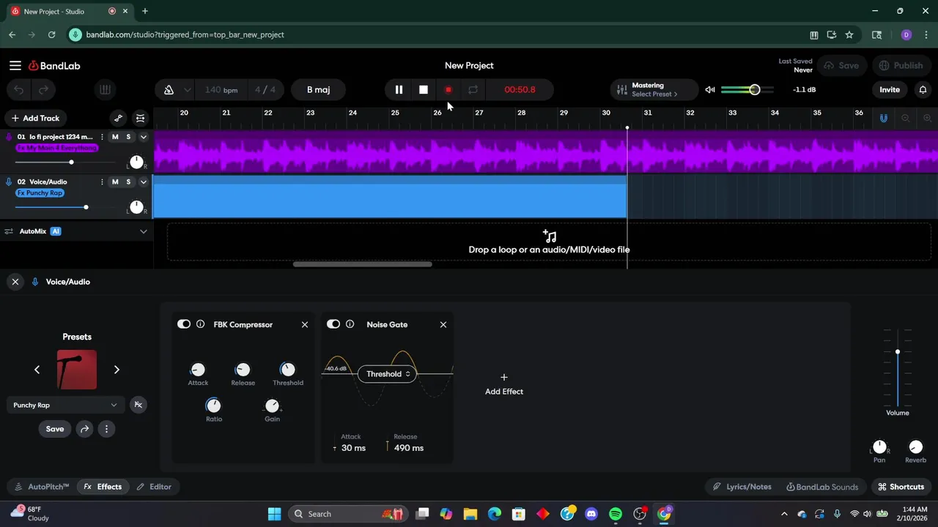Open the Noise Gate Threshold selector
This screenshot has width=938, height=527.
click(x=388, y=374)
